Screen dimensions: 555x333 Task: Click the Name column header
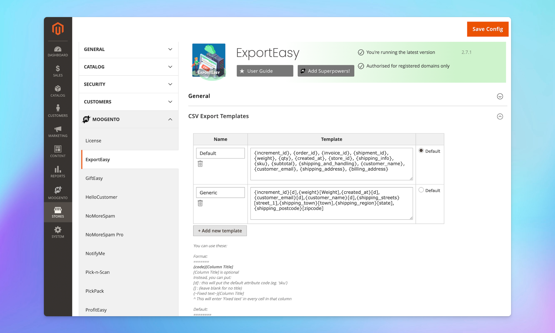[220, 139]
